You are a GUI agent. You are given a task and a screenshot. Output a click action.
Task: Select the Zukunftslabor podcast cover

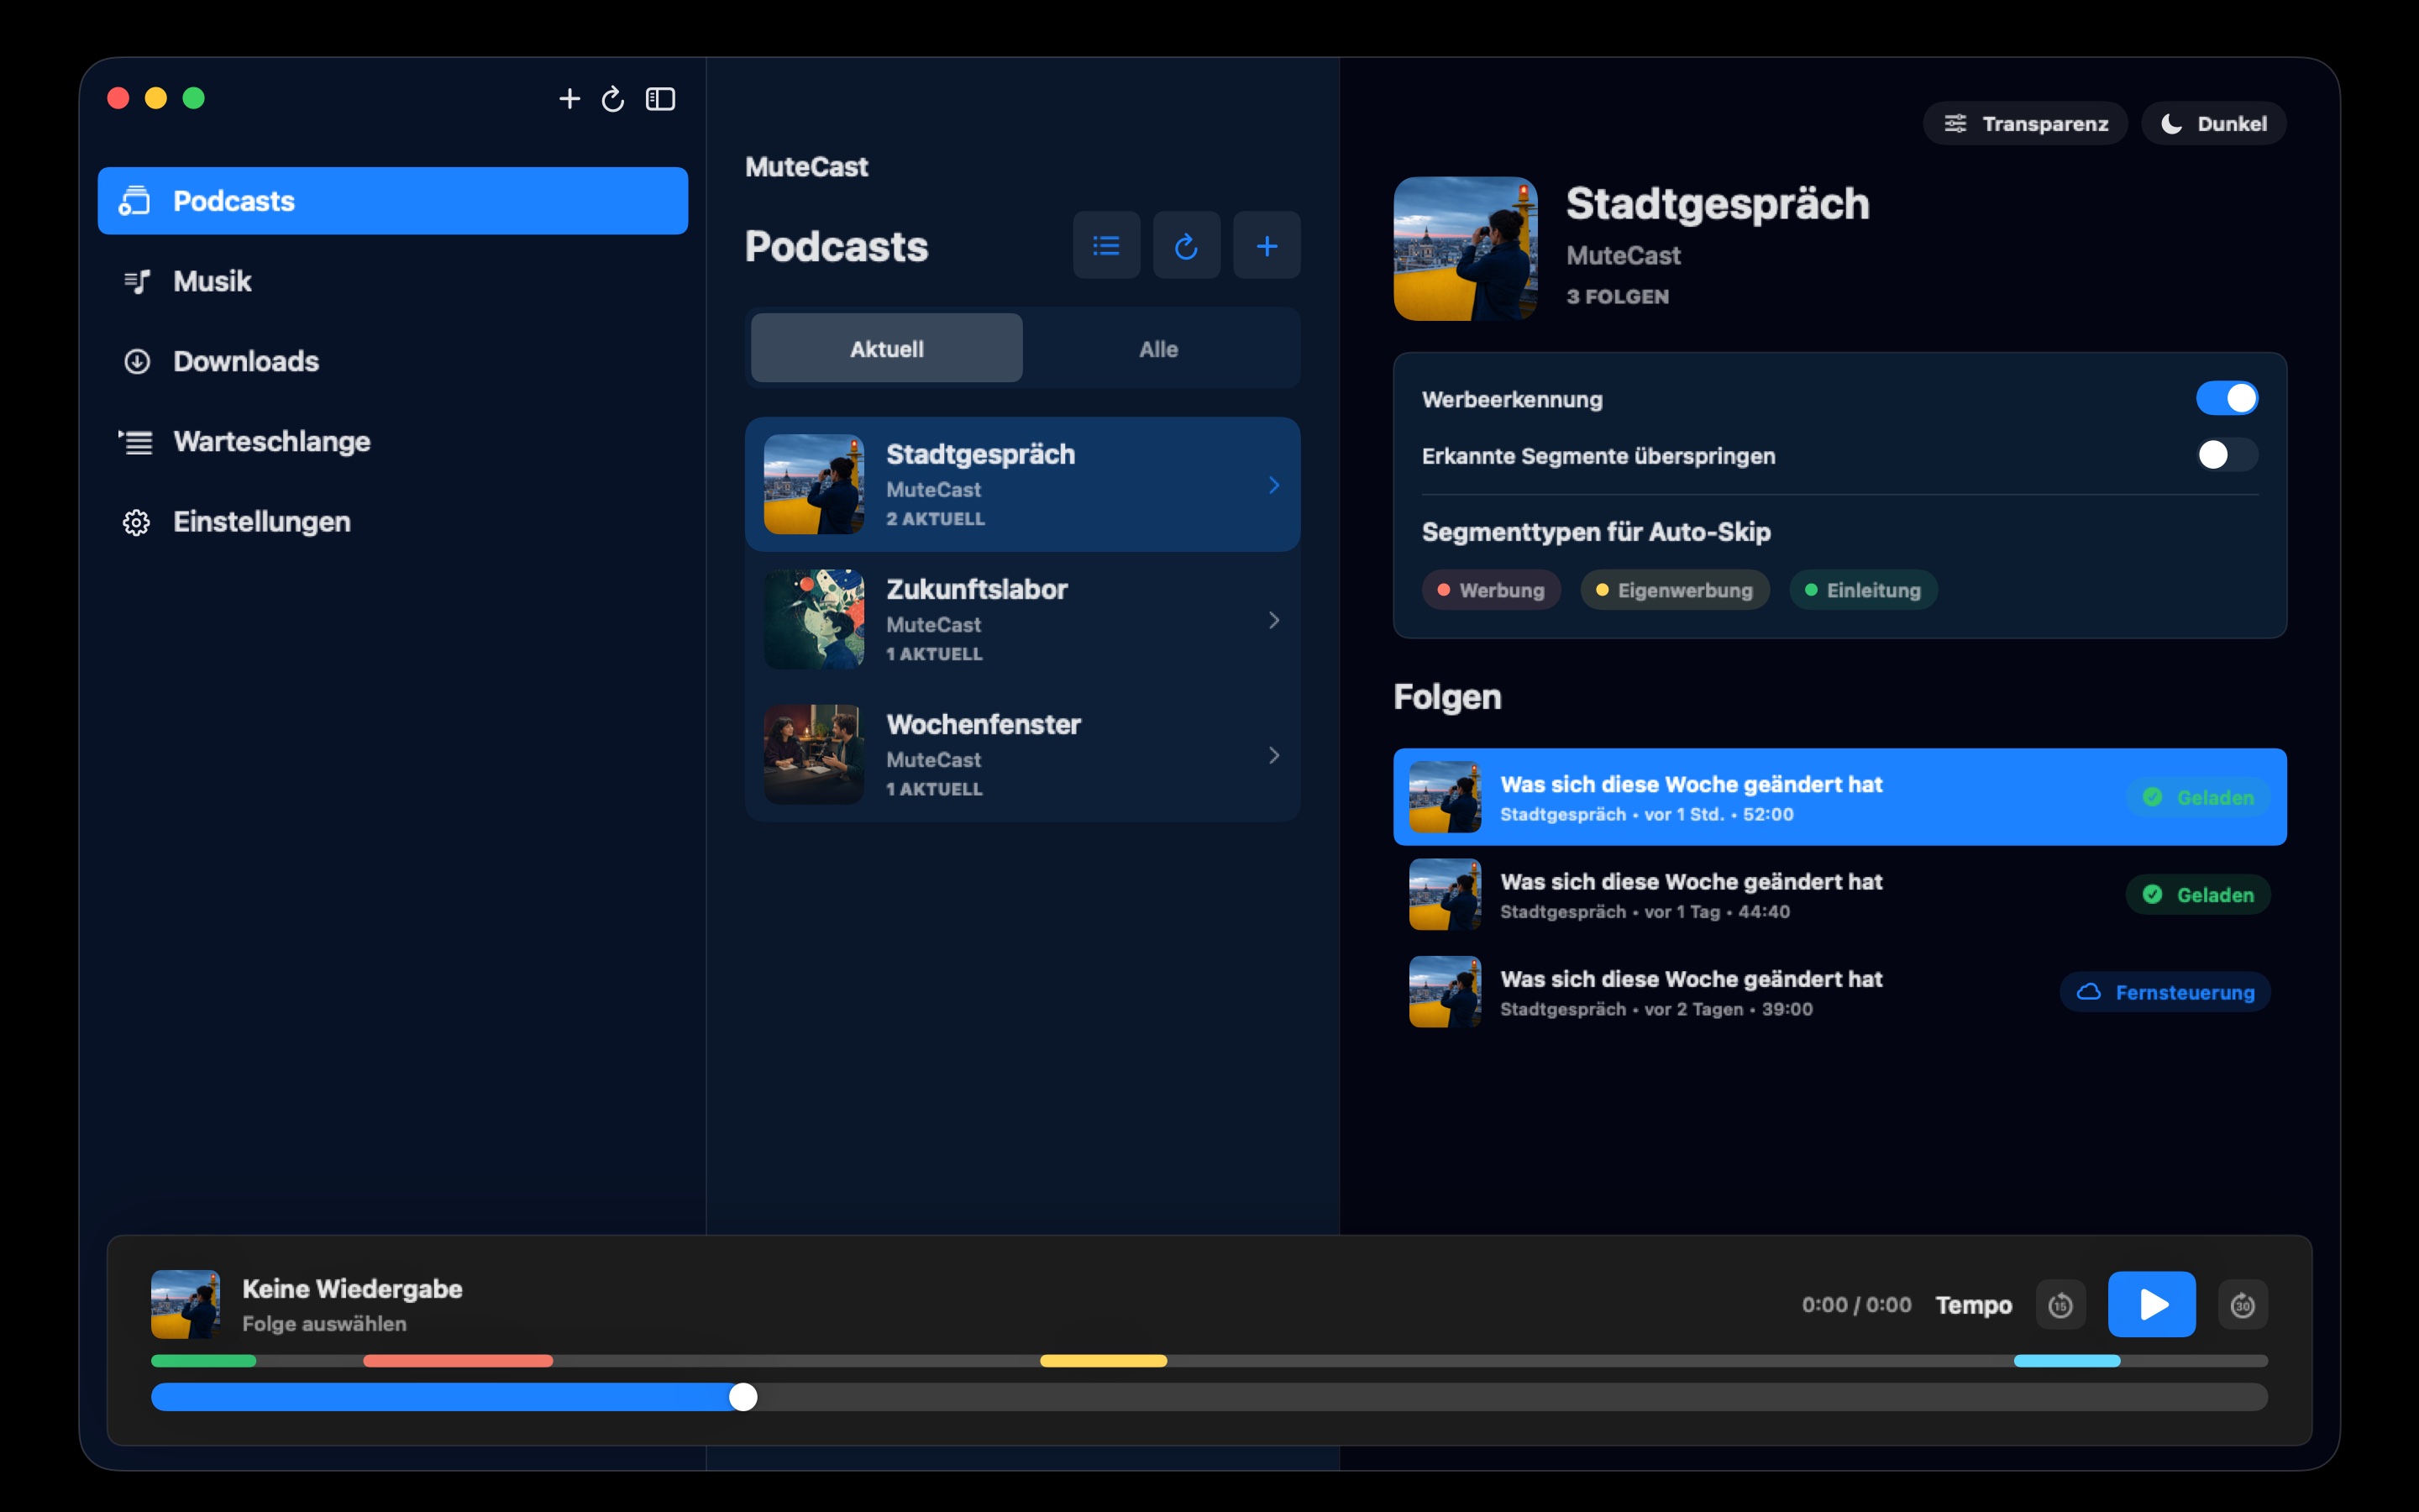point(814,619)
